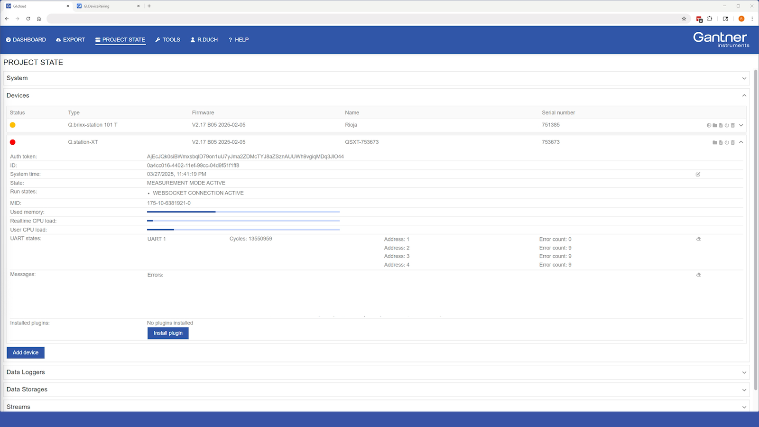This screenshot has width=759, height=427.
Task: Click serial number 751385
Action: click(x=551, y=125)
